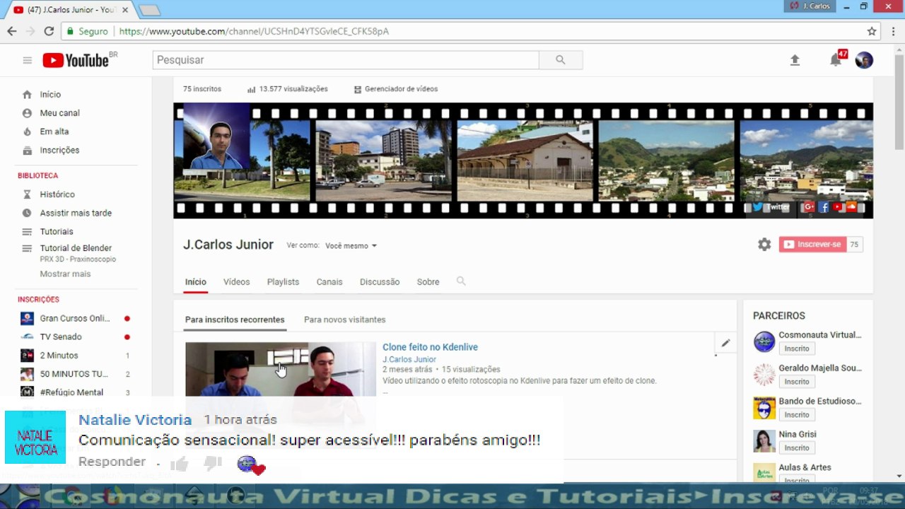Click the Início home icon in the sidebar
905x509 pixels.
tap(27, 95)
